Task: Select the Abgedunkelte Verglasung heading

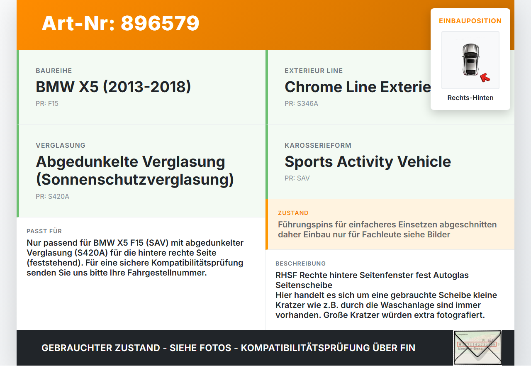Action: click(135, 171)
